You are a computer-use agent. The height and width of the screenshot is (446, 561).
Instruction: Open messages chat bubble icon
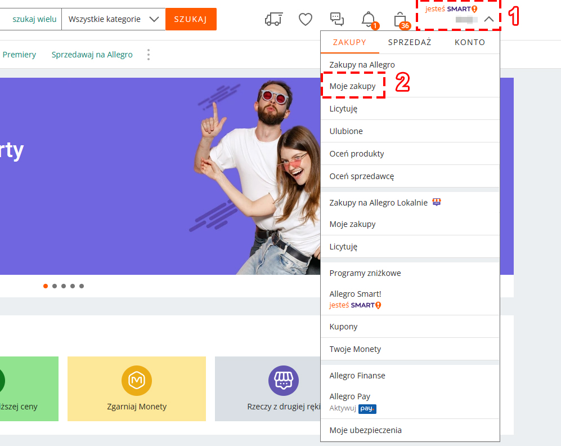[x=336, y=19]
